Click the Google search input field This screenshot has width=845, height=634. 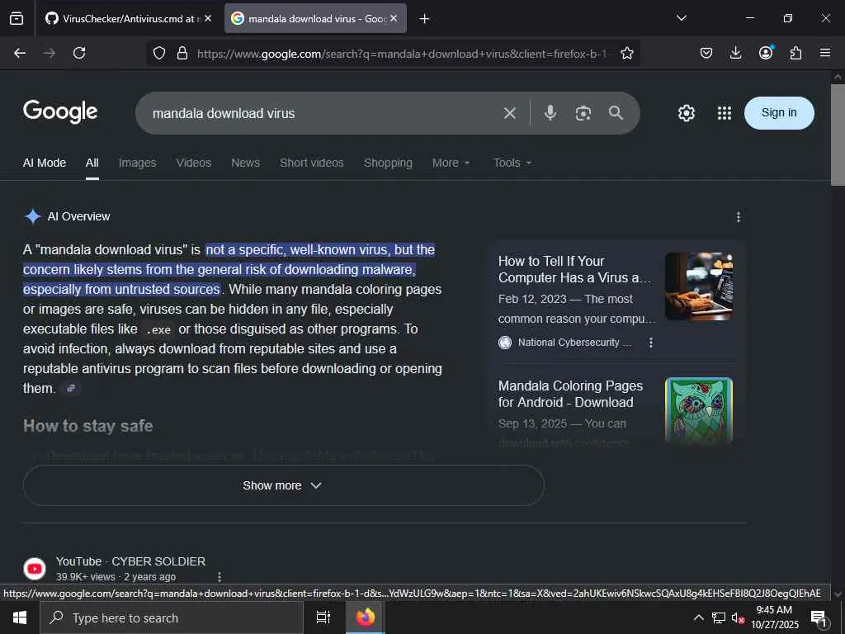click(x=323, y=113)
